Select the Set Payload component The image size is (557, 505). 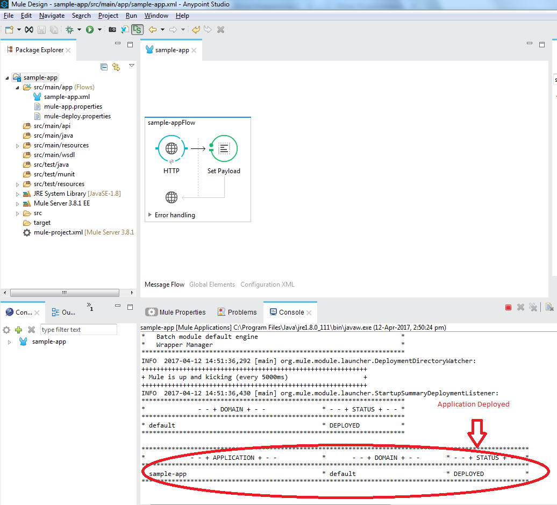coord(224,148)
